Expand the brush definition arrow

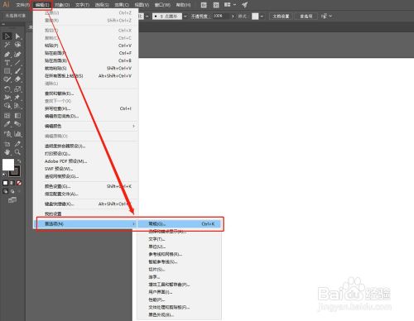(x=185, y=17)
